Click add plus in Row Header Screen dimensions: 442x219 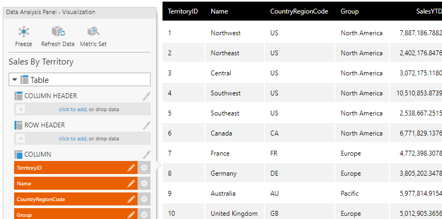point(21,138)
